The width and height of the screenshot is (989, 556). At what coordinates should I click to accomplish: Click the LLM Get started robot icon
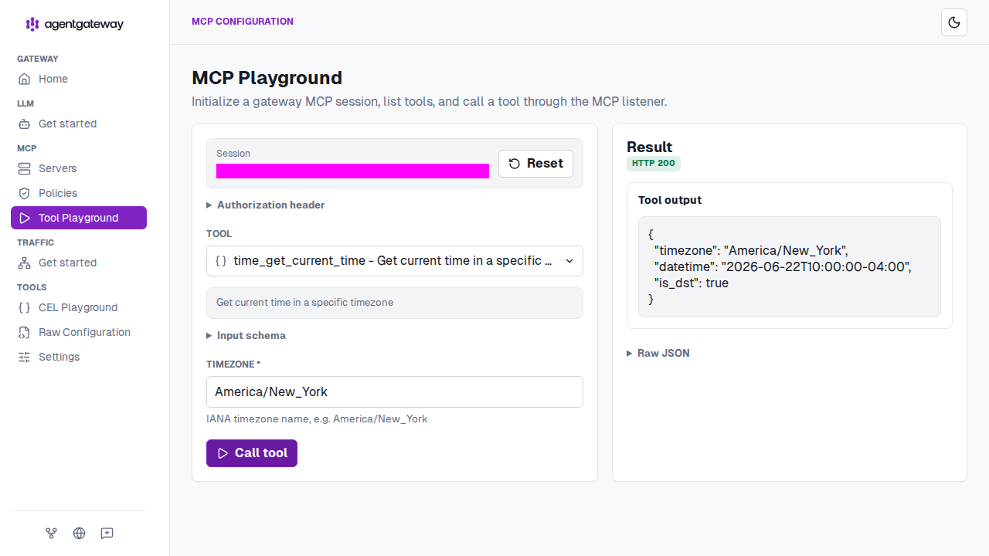coord(24,124)
